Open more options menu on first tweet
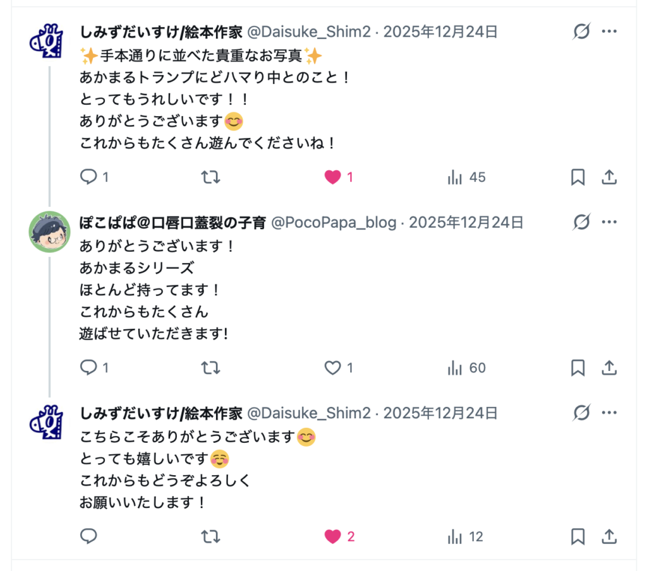The width and height of the screenshot is (647, 571). point(609,32)
